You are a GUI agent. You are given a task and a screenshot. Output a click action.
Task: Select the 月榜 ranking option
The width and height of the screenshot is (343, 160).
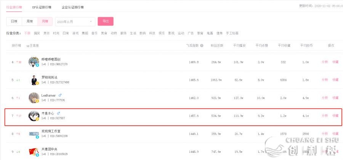[x=45, y=21]
